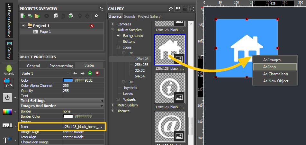This screenshot has height=145, width=306.
Task: Select the color palette tool
Action: pos(7,112)
